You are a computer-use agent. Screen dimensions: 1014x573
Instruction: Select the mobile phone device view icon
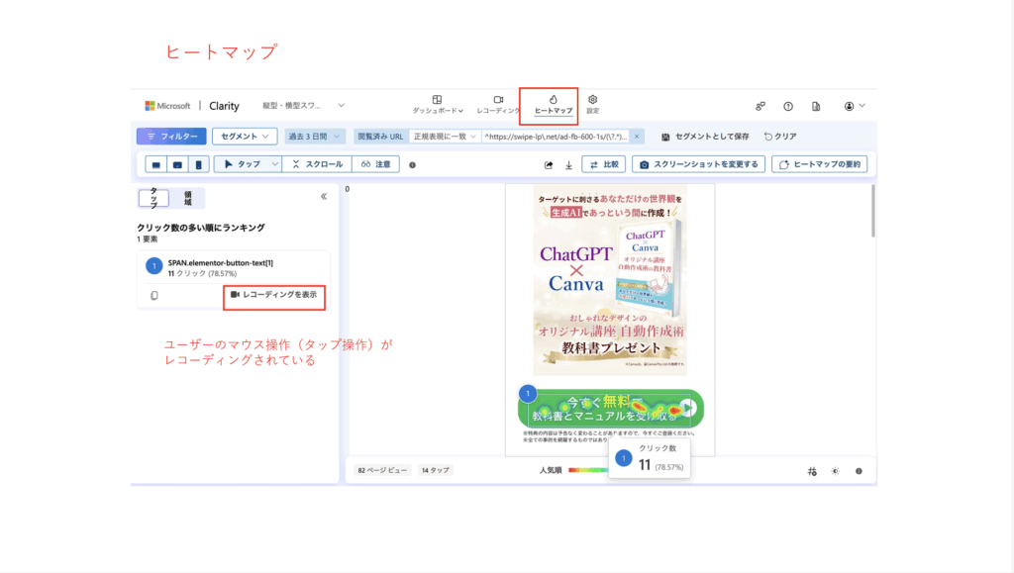tap(198, 165)
